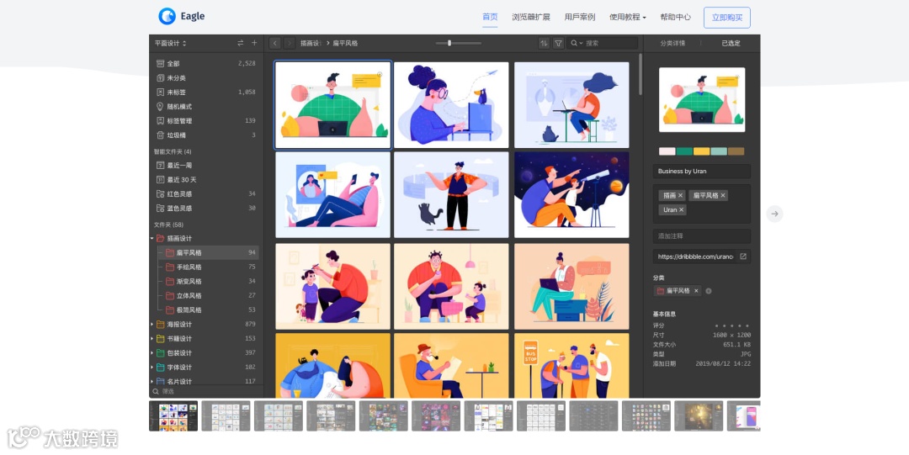Screen dimensions: 909x455
Task: Remove the 插画 tag
Action: click(681, 195)
